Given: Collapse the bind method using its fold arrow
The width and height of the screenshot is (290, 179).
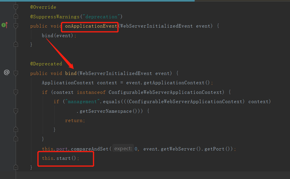Looking at the screenshot, I should click(x=16, y=73).
